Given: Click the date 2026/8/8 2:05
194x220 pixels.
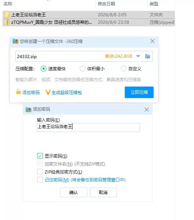Looking at the screenshot, I should 112,14.
